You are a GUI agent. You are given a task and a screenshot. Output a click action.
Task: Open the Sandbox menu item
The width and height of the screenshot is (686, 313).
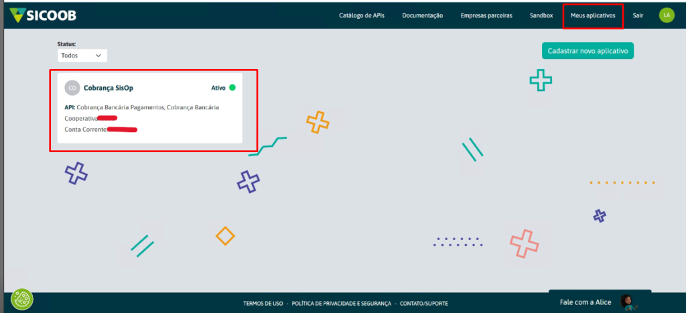coord(540,15)
